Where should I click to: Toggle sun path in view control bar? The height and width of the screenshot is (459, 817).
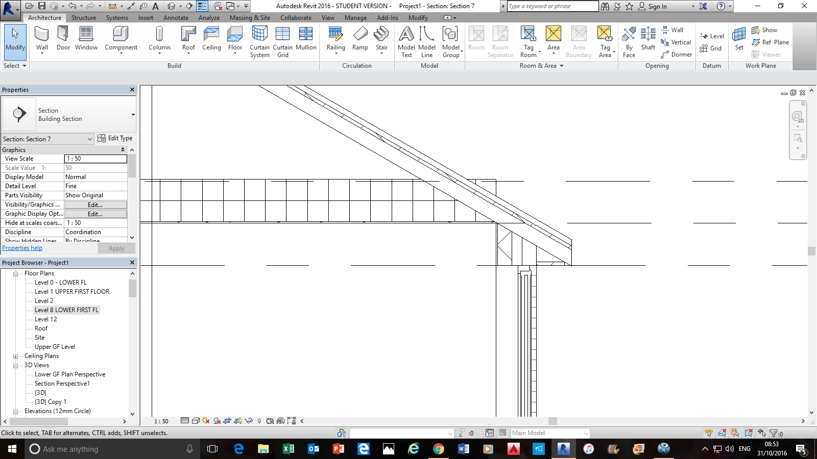point(206,421)
